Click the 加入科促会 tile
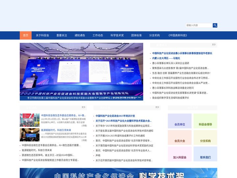This screenshot has height=178, width=237. 180,154
